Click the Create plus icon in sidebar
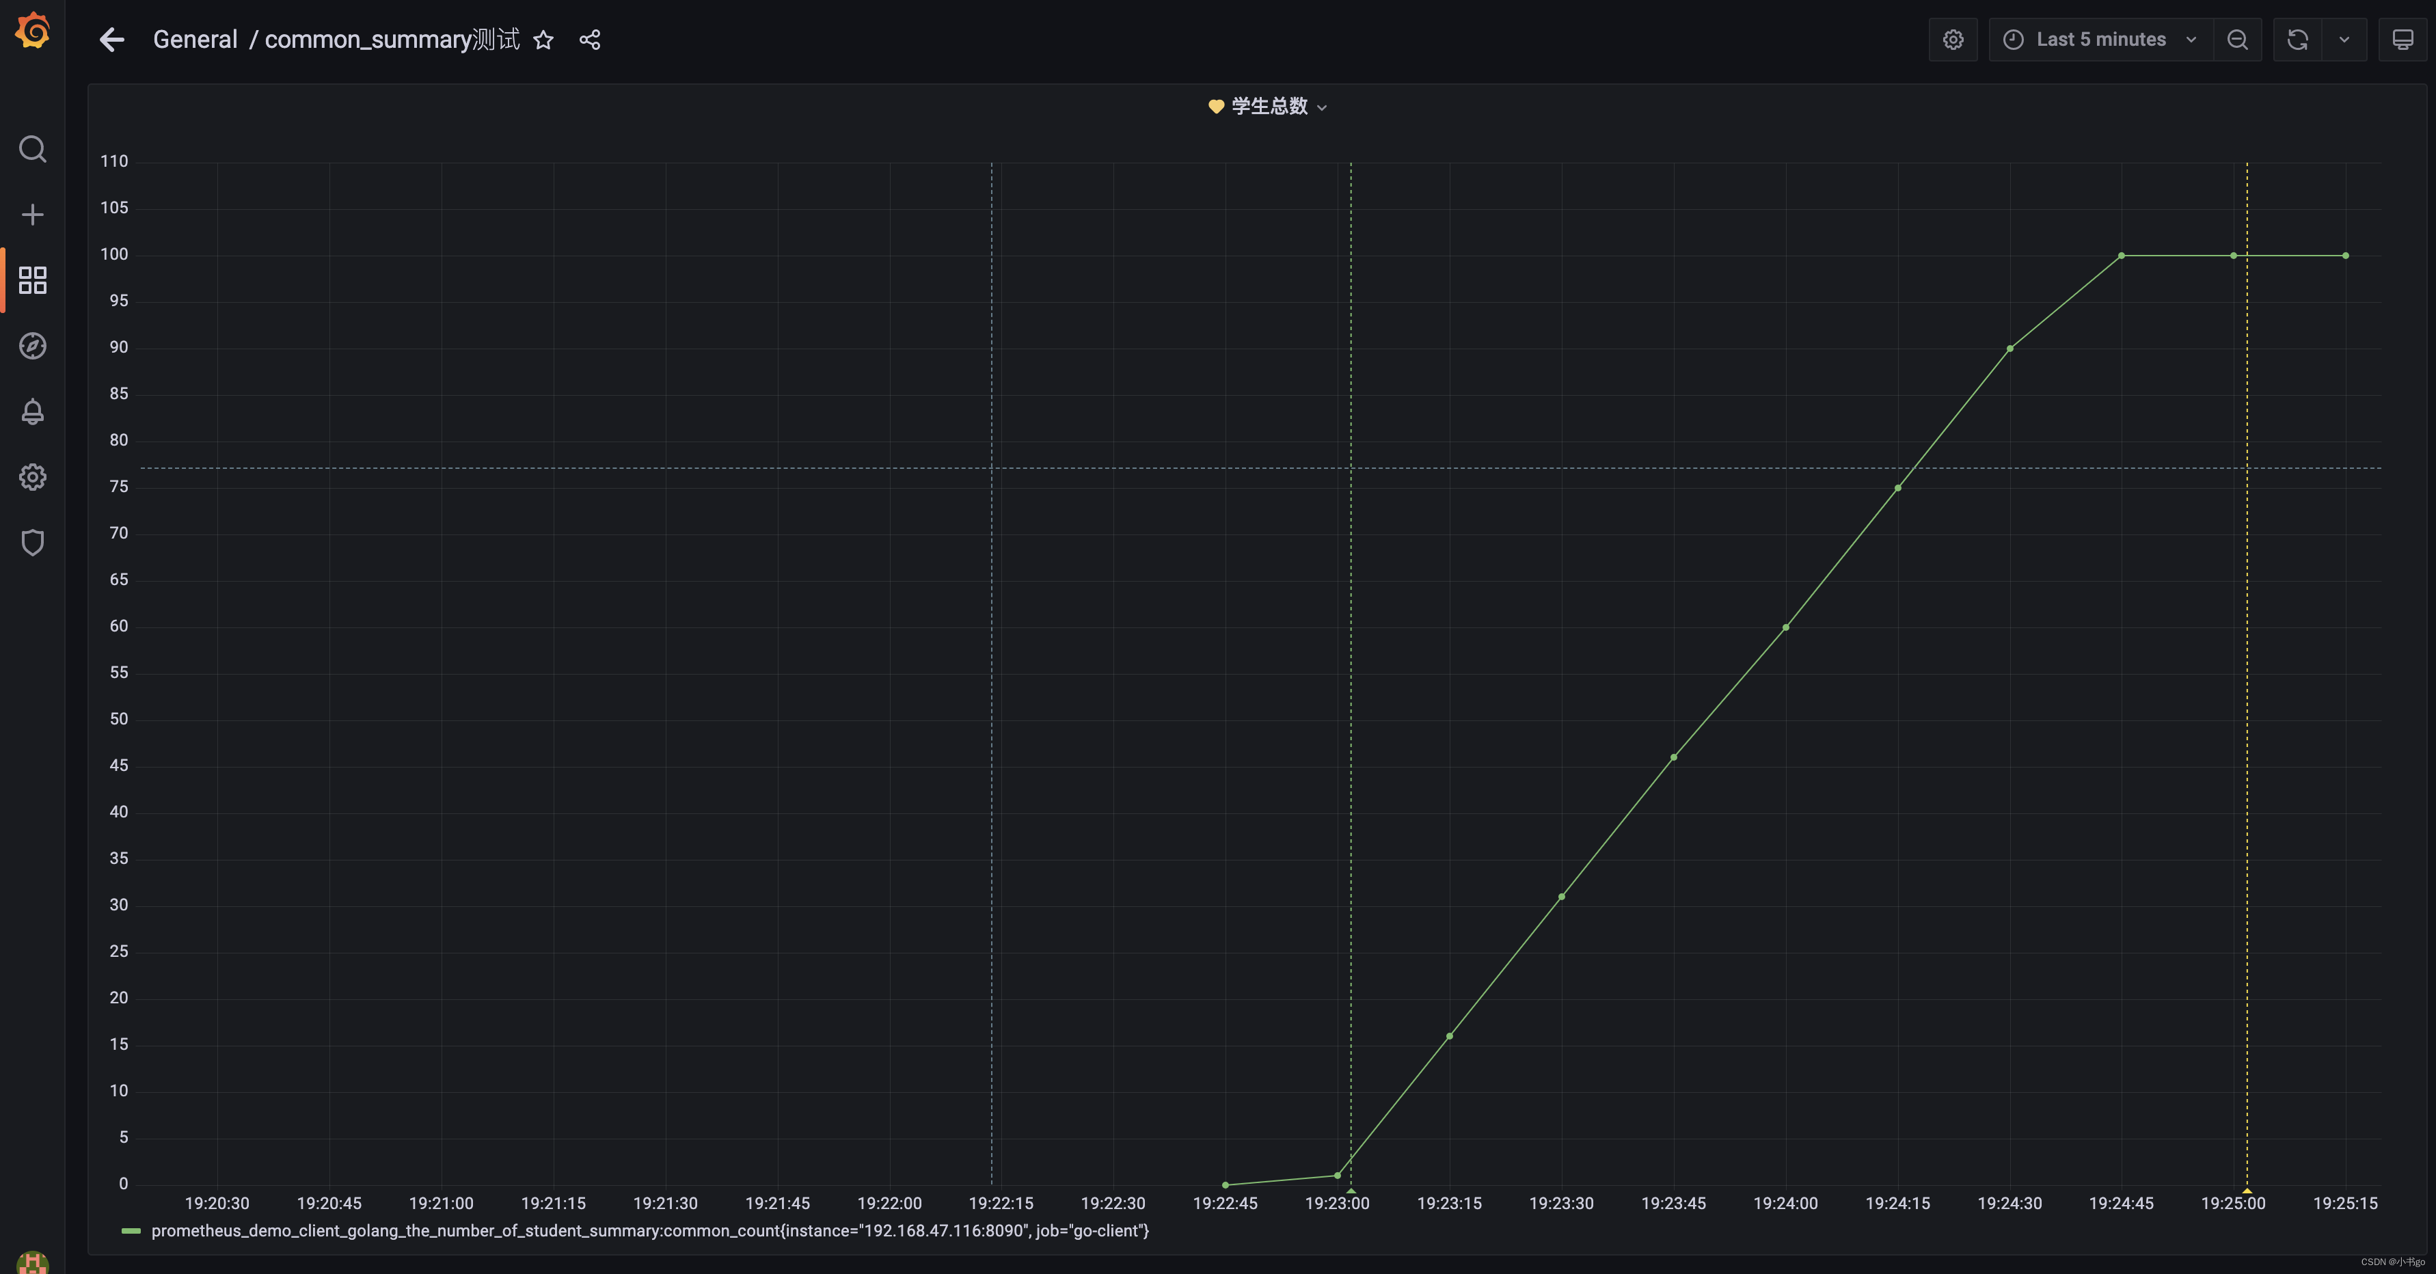This screenshot has height=1274, width=2436. (x=33, y=215)
